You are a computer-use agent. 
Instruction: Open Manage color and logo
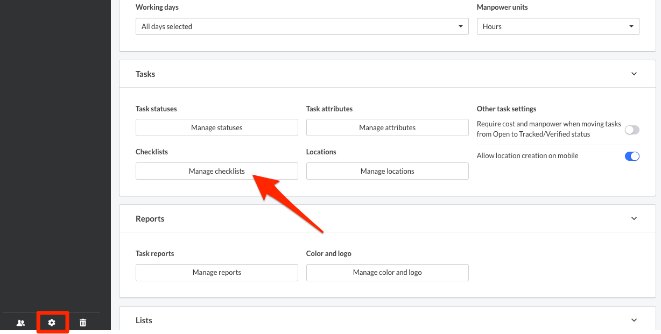(387, 272)
